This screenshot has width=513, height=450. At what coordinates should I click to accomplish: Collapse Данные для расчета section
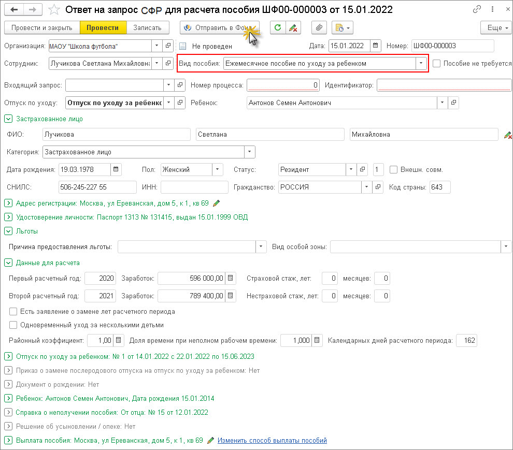(8, 263)
